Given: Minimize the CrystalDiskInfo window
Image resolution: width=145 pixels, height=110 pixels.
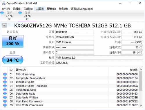Looking at the screenshot, I should [x=120, y=3].
